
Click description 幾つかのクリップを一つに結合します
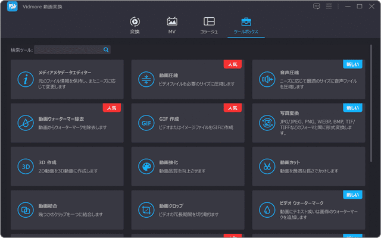(71, 214)
